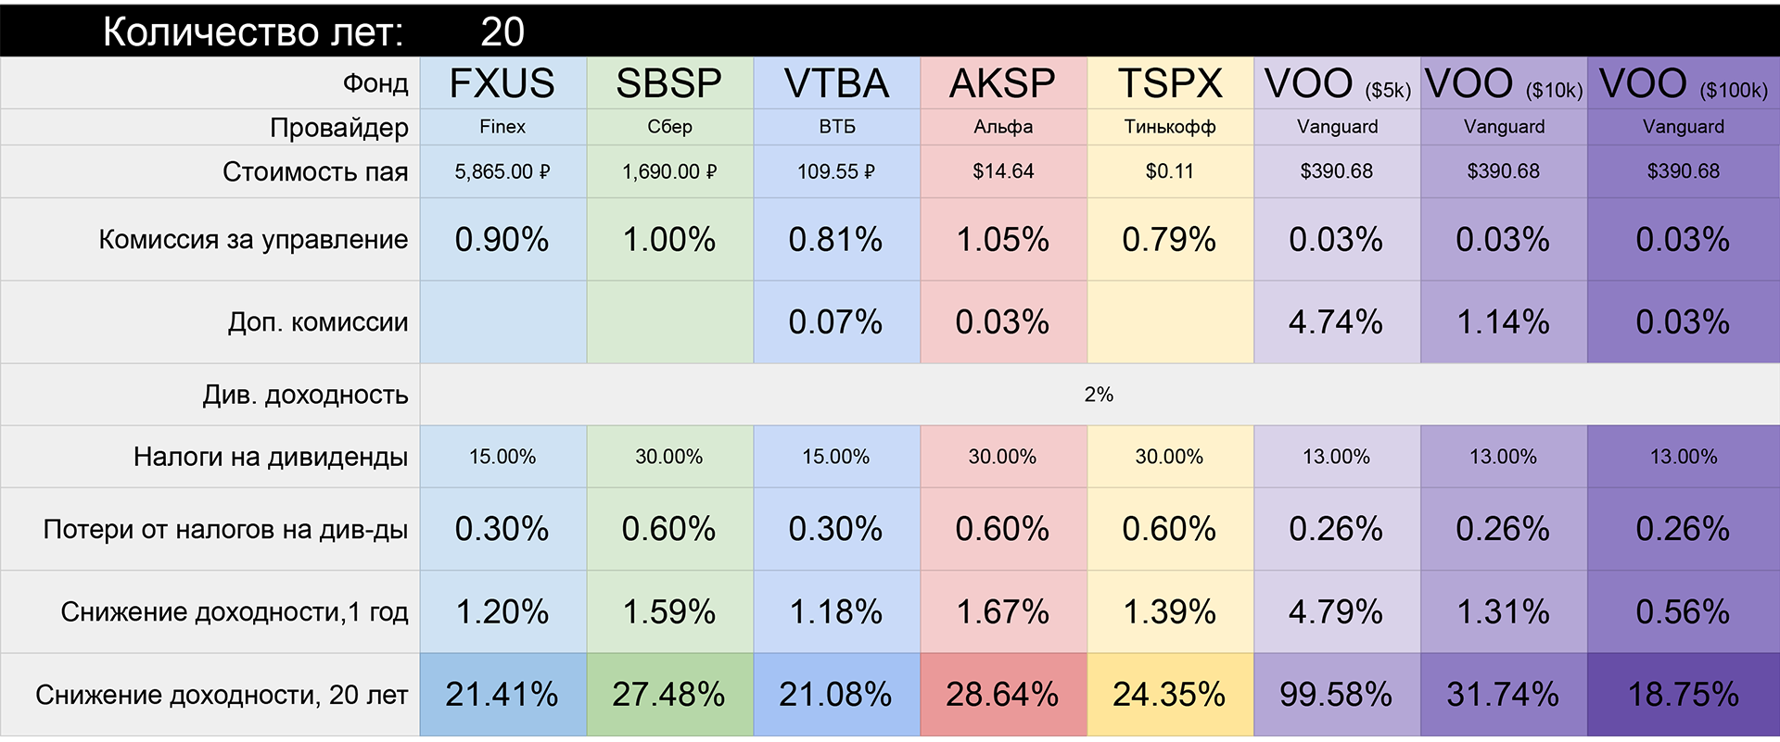Click the years count cell showing 20

coord(502,32)
